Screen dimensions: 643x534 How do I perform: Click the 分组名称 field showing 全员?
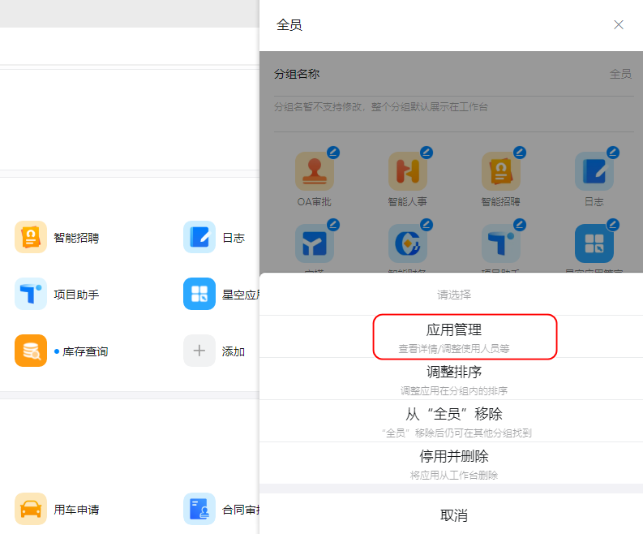[x=452, y=74]
